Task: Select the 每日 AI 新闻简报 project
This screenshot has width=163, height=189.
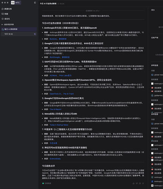Action: pyautogui.click(x=19, y=29)
